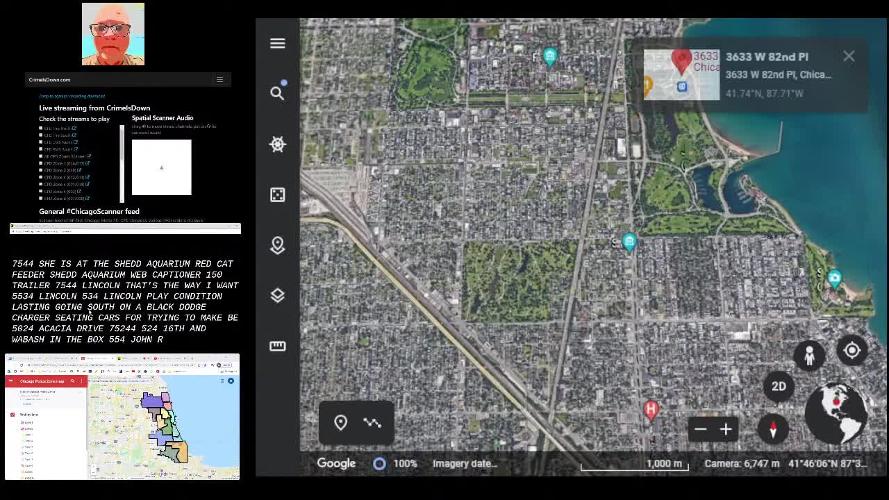This screenshot has width=889, height=500.
Task: Click the purple zone on police map
Action: (151, 401)
